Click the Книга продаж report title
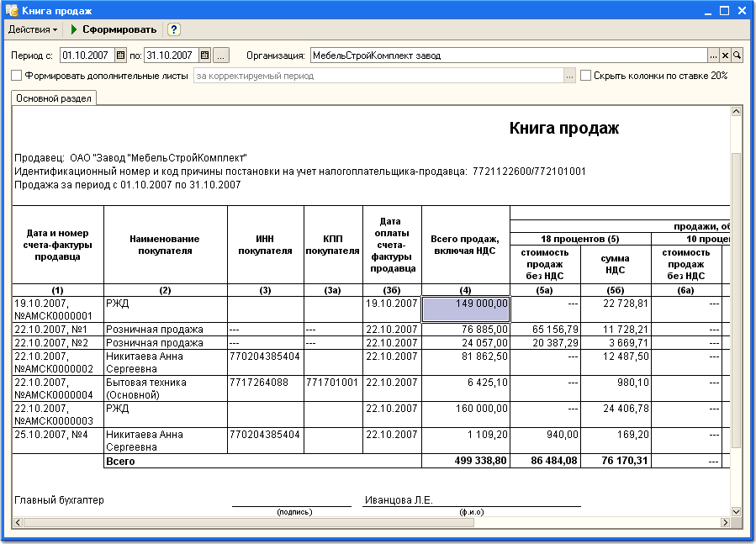 [564, 129]
